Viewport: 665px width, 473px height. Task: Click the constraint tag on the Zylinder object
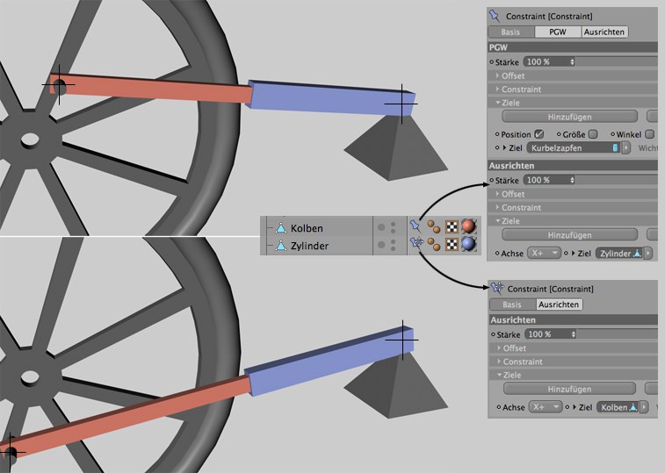click(416, 246)
